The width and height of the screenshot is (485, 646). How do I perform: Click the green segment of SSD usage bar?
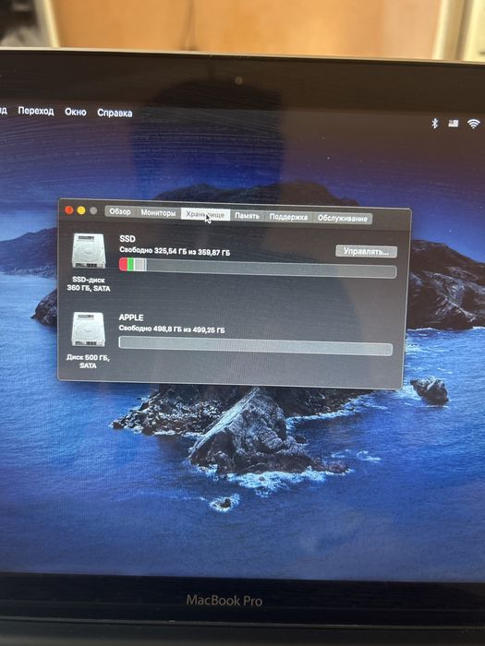130,264
